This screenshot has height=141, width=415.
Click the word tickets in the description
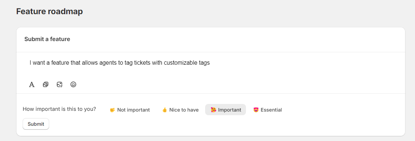coord(143,63)
